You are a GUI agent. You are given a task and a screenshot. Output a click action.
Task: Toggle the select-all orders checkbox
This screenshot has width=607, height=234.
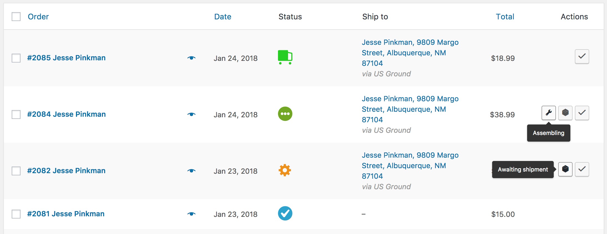(x=16, y=17)
